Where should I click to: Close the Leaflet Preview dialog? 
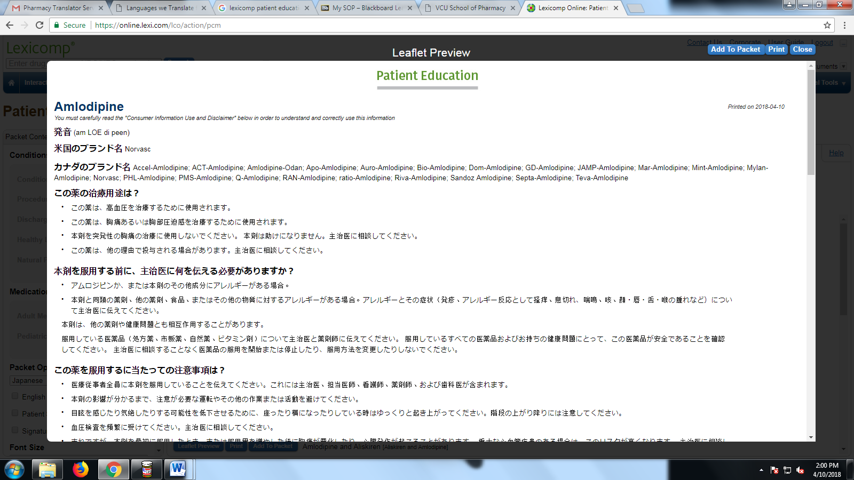(802, 49)
